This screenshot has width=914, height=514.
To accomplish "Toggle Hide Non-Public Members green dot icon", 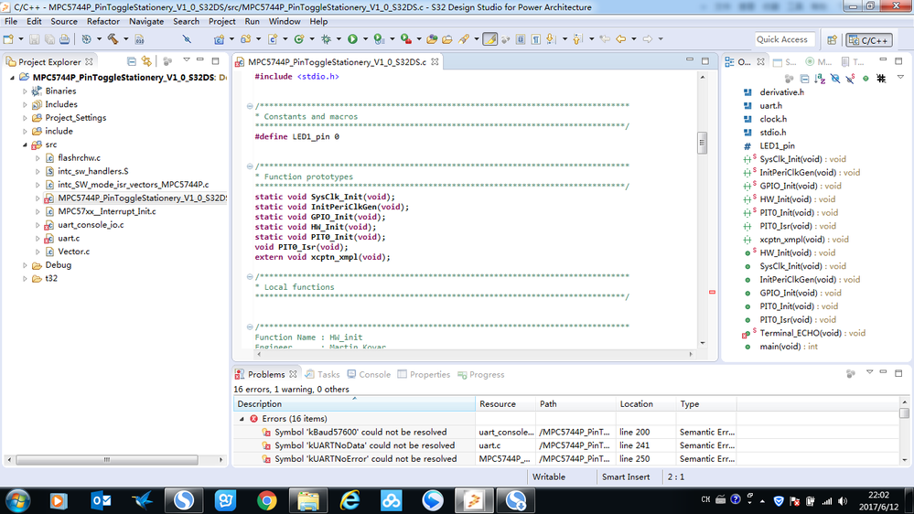I will [x=866, y=78].
